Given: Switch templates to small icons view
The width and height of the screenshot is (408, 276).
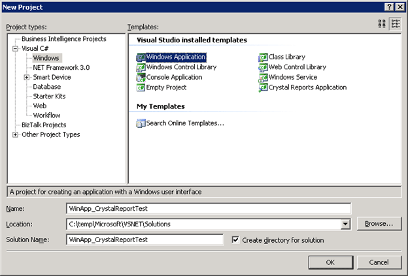Looking at the screenshot, I should [x=396, y=24].
